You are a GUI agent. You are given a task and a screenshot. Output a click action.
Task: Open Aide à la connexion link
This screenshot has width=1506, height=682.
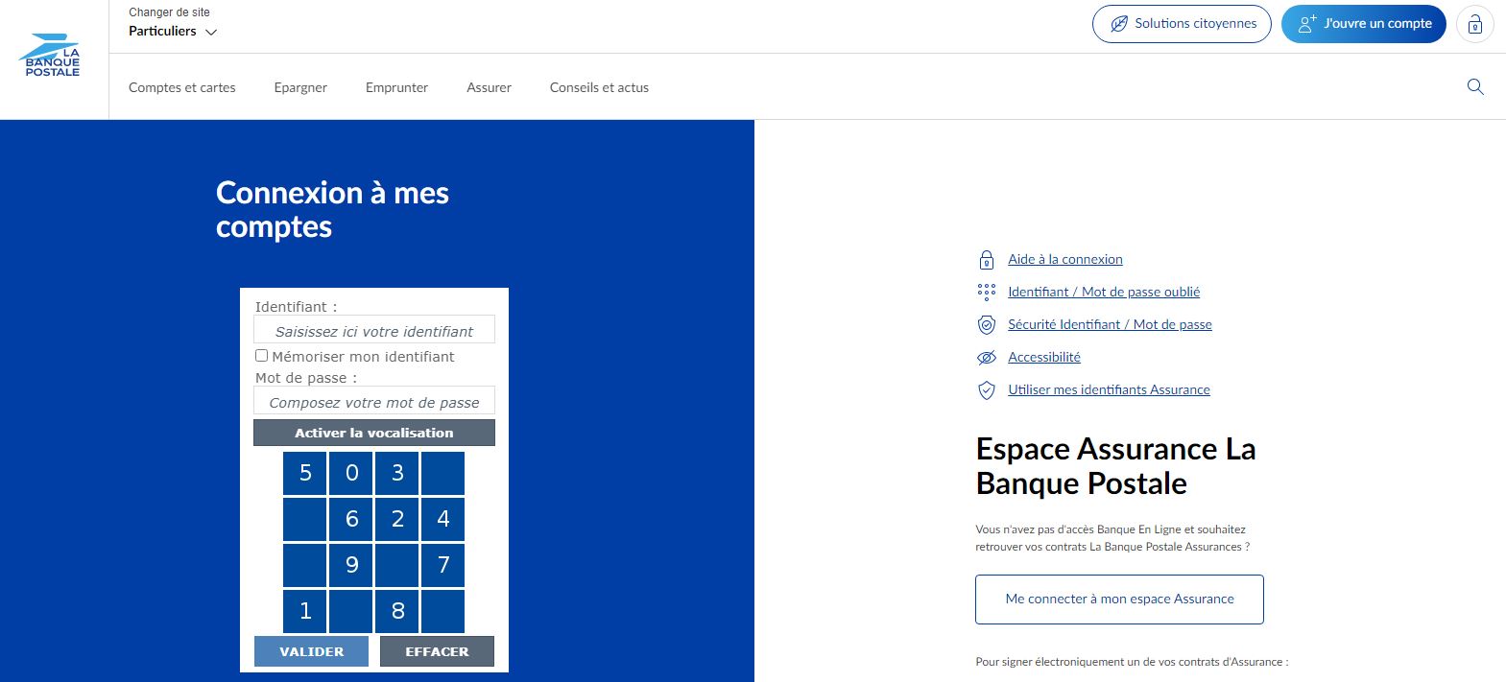[1065, 260]
